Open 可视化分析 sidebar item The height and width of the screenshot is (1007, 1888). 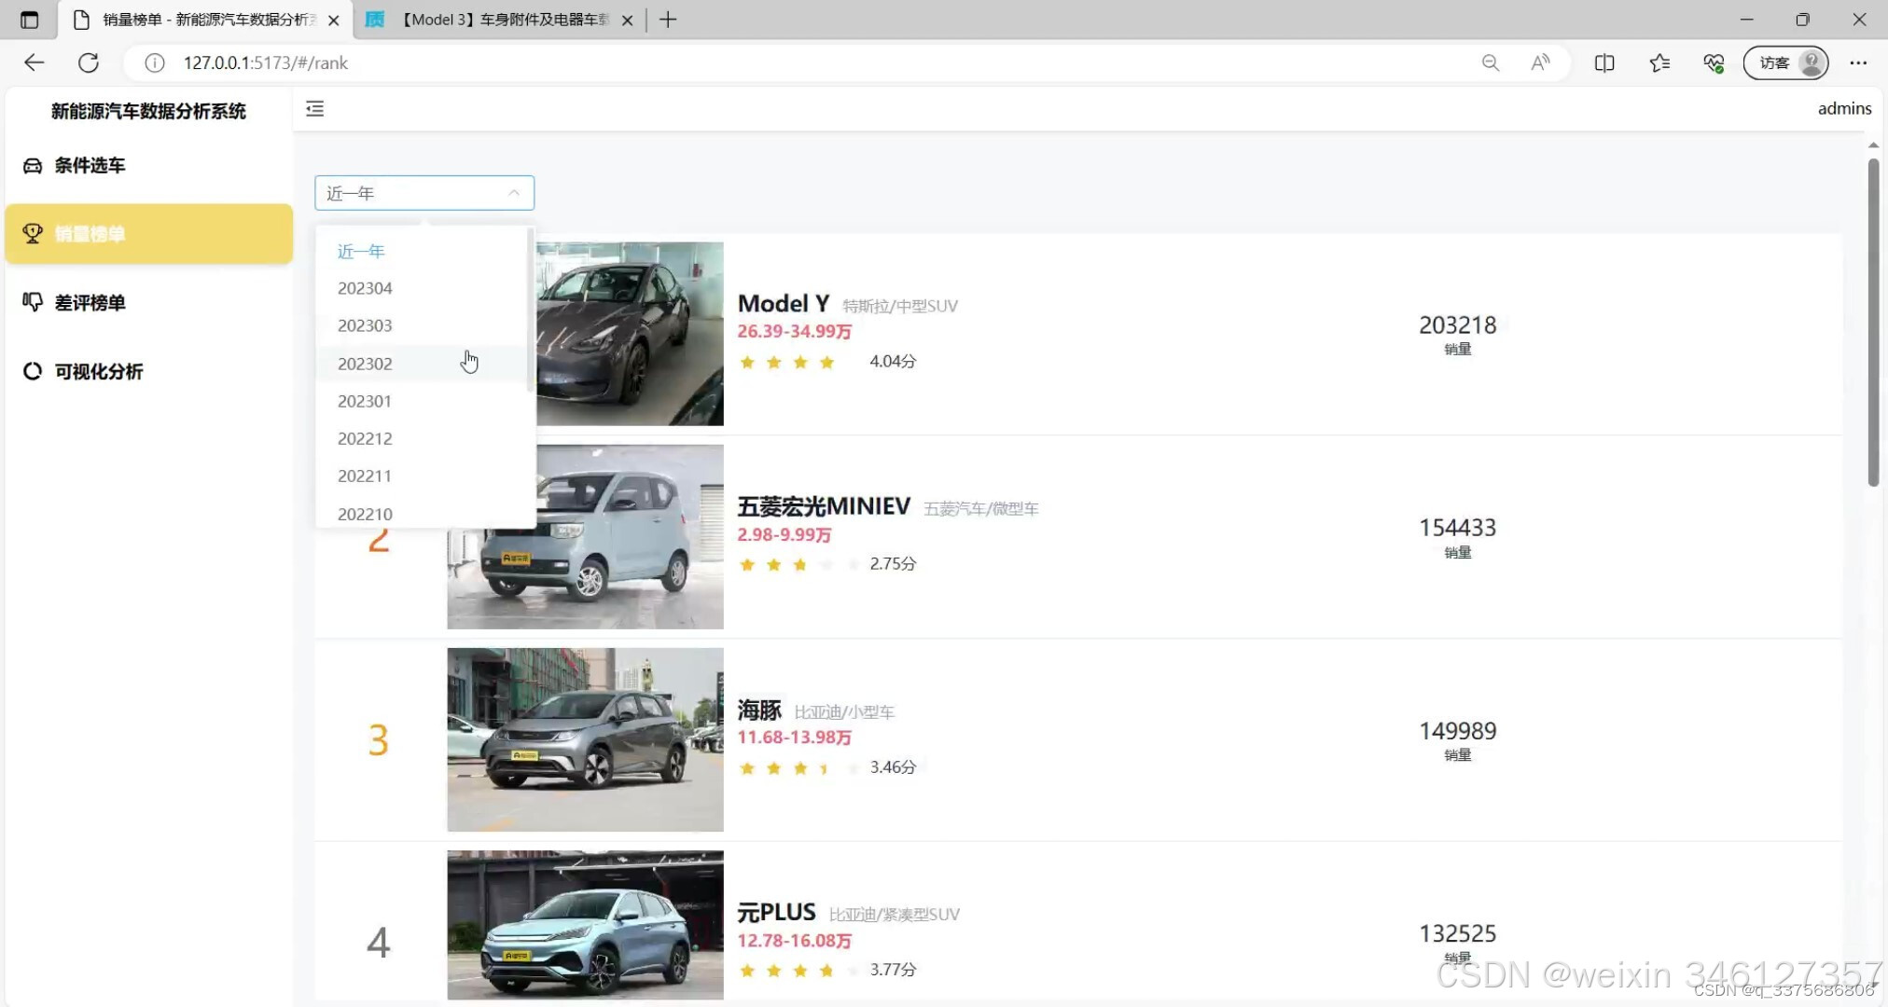pos(98,371)
